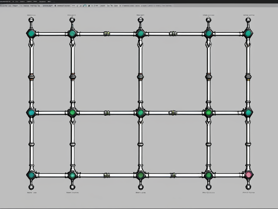Screen dimensions: 278x209
Task: Select the teal node at the top-left grid corner
Action: point(31,33)
